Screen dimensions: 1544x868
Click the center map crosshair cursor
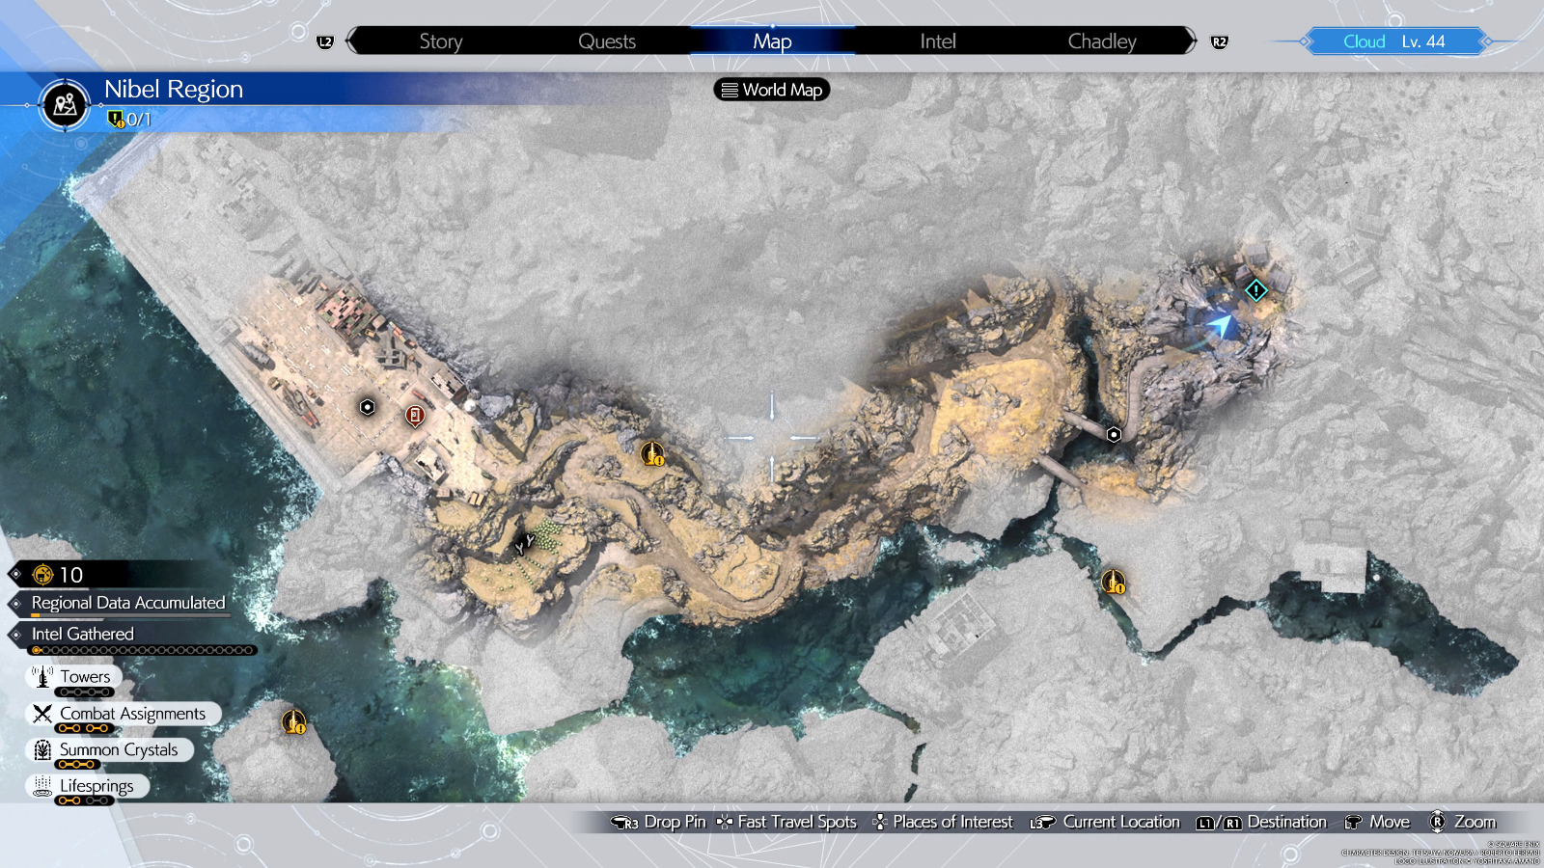[772, 438]
